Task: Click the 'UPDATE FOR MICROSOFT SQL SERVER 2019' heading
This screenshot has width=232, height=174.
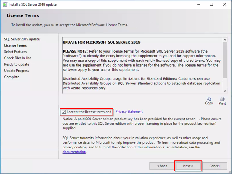Action: (x=102, y=42)
